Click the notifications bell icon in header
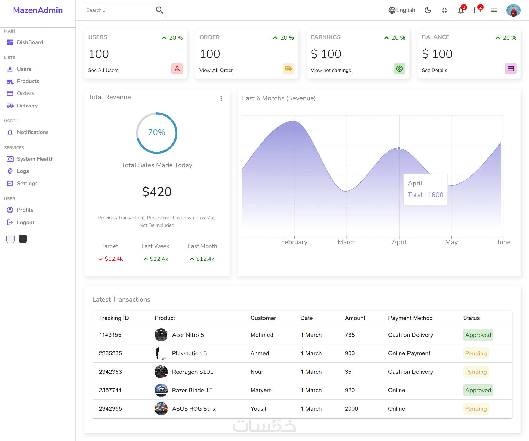Viewport: 529px width, 441px height. [461, 10]
